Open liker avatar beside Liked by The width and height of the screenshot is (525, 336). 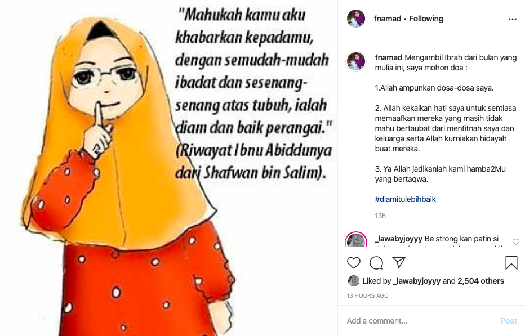(354, 281)
